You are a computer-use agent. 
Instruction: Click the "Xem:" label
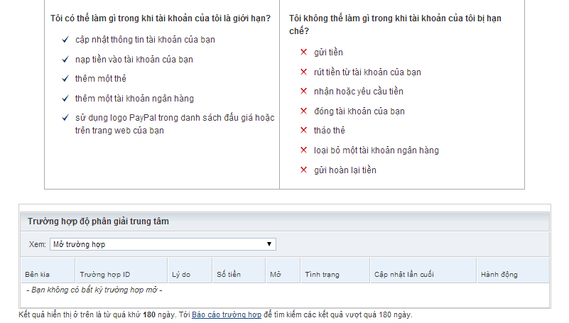point(38,244)
